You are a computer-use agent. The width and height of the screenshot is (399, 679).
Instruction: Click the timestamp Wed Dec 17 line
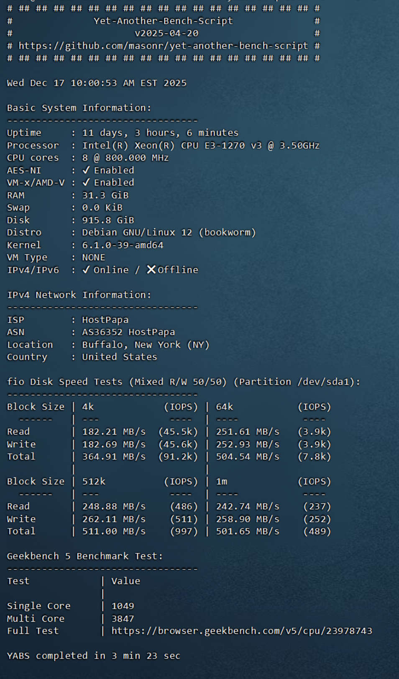tap(97, 83)
